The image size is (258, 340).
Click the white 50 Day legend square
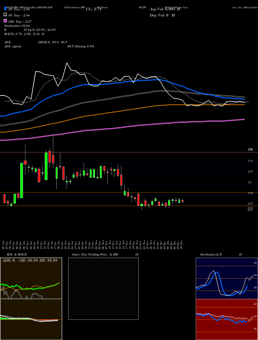click(5, 15)
